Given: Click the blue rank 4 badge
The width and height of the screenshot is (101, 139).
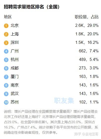Looking at the screenshot, I should click(6, 51).
